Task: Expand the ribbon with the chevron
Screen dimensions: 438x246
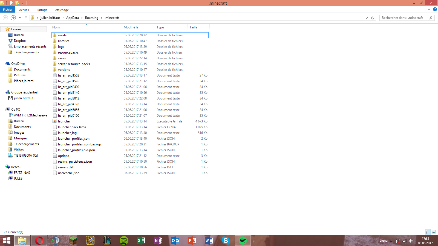Action: [429, 10]
